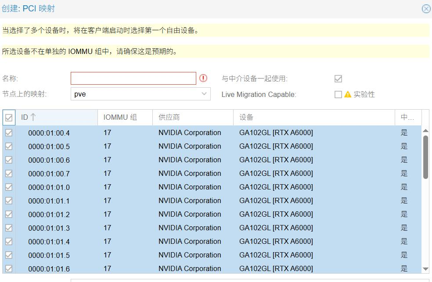Image resolution: width=432 pixels, height=282 pixels.
Task: Click GA102GL [RTX A6000] in row 0000:01:00.6
Action: pos(276,160)
